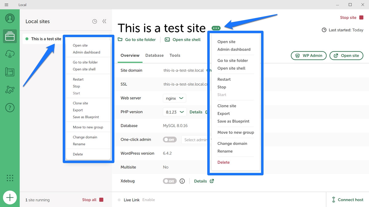
Task: Click the Help question mark icon
Action: click(x=10, y=107)
